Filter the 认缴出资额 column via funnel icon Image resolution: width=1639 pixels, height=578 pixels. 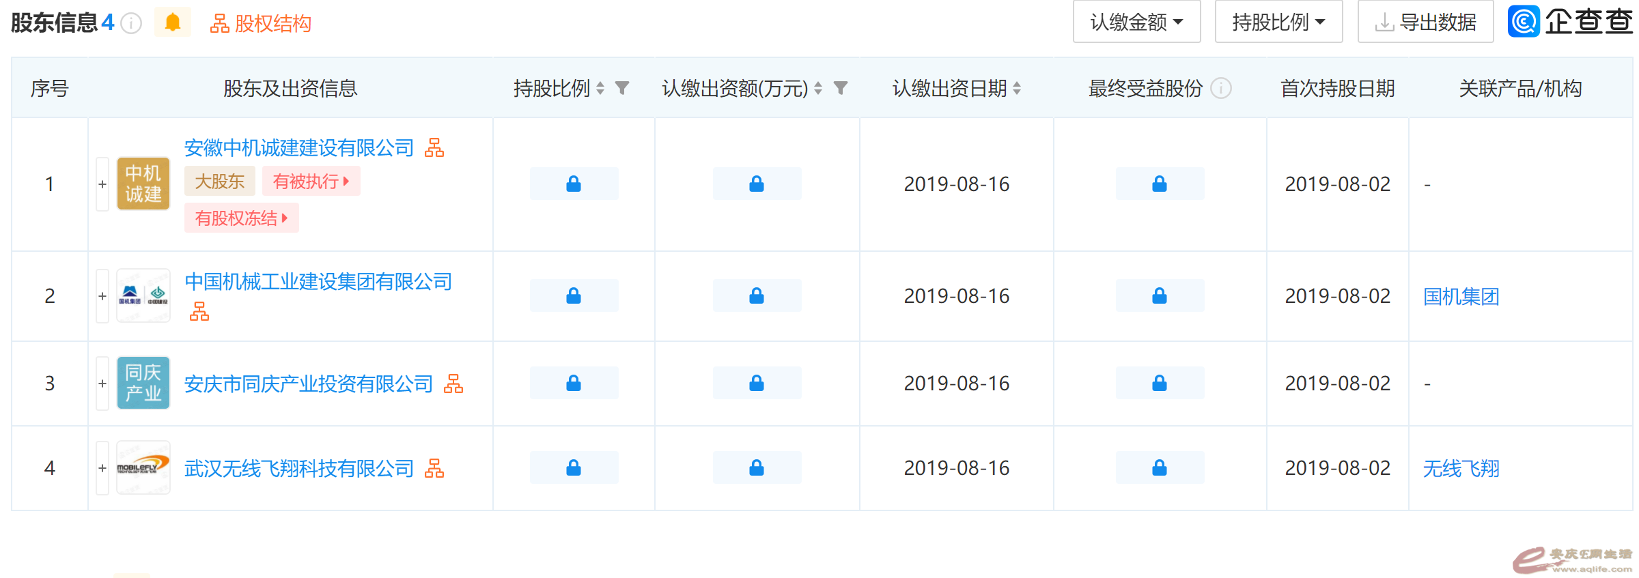click(841, 88)
